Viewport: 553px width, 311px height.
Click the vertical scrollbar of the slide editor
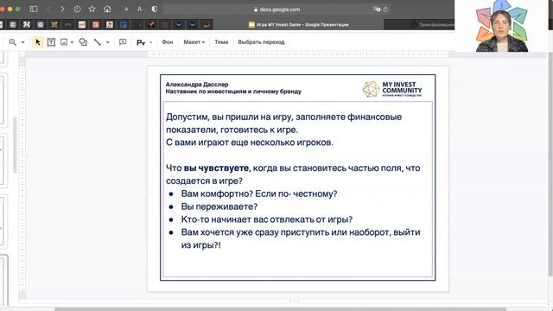point(550,164)
